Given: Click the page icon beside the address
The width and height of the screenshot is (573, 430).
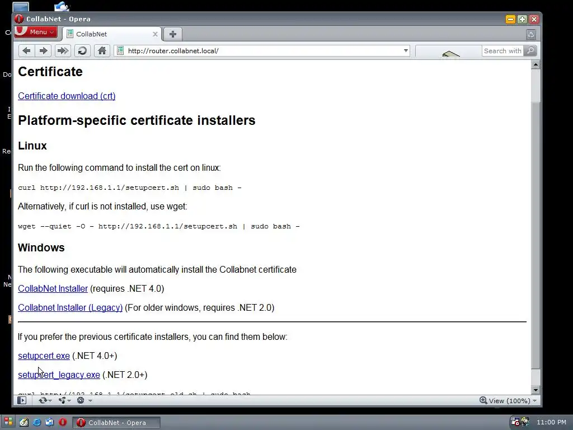Looking at the screenshot, I should 120,51.
